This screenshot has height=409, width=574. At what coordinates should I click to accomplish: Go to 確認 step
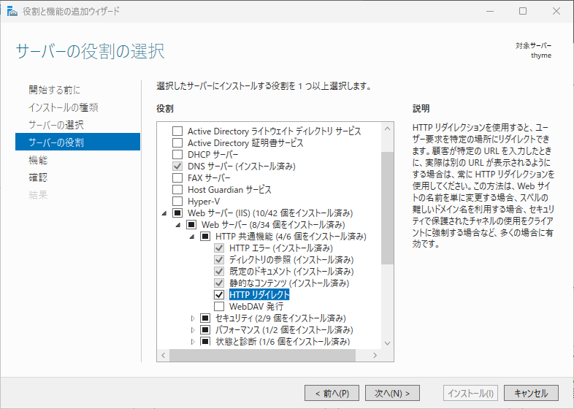click(38, 177)
